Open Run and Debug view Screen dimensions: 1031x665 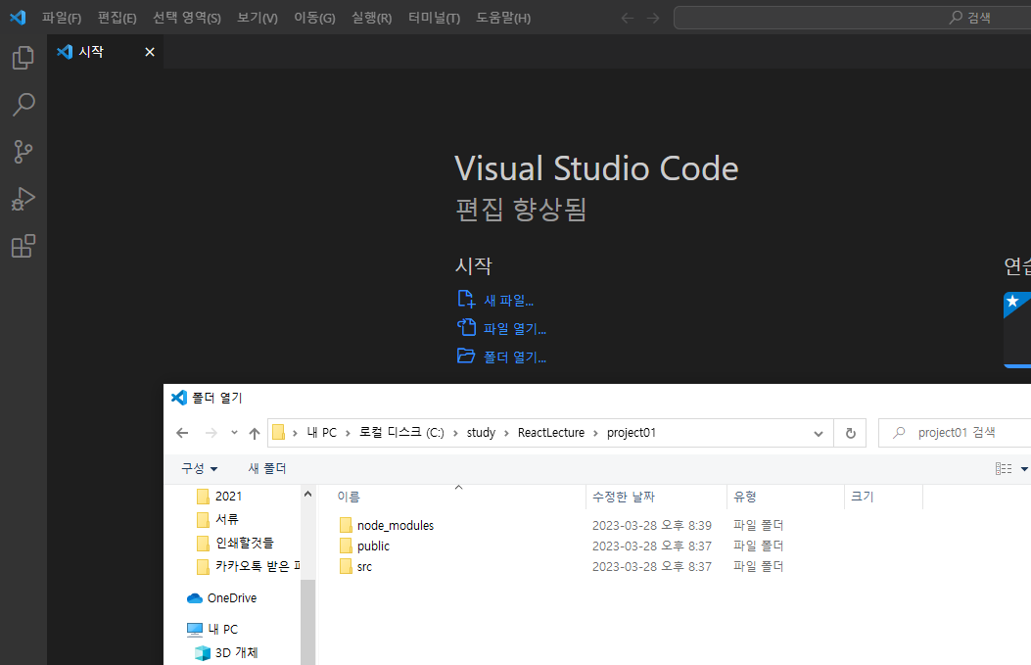coord(23,199)
